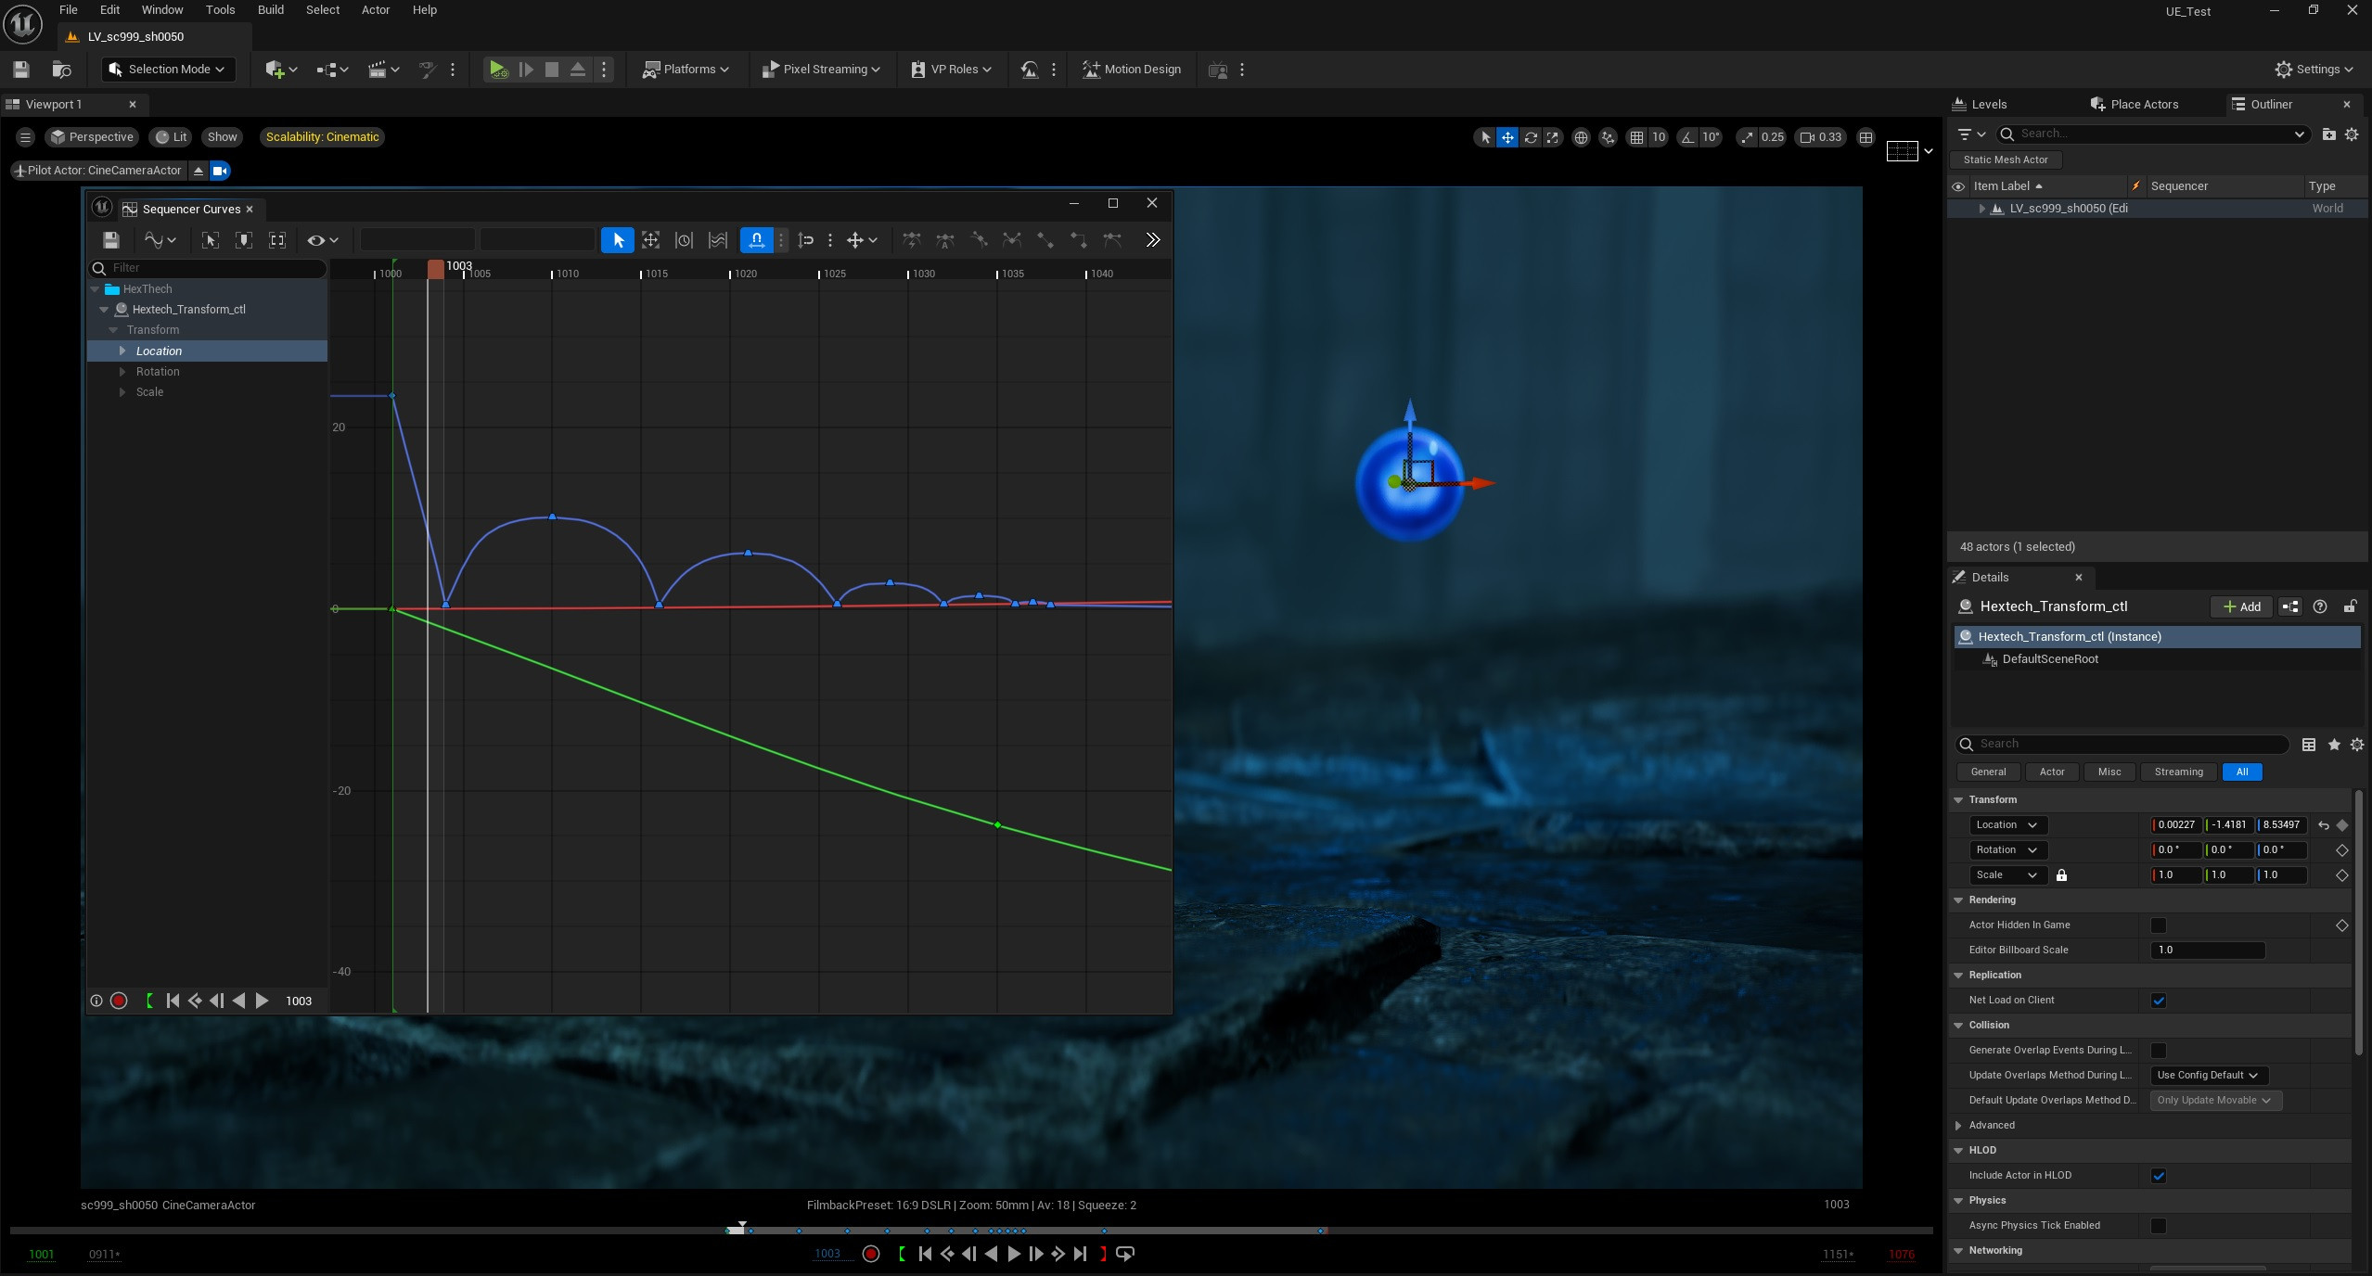Open viewport layout grid icon
The height and width of the screenshot is (1276, 2372).
1866,137
